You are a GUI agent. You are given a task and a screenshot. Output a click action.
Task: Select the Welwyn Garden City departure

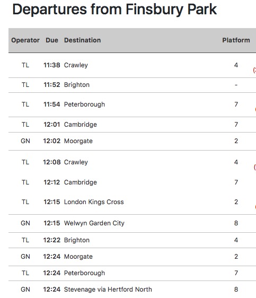[x=132, y=223]
